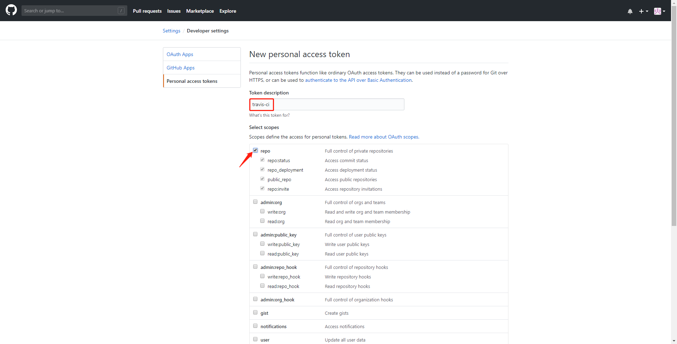Open the notifications bell
The width and height of the screenshot is (677, 344).
(630, 11)
